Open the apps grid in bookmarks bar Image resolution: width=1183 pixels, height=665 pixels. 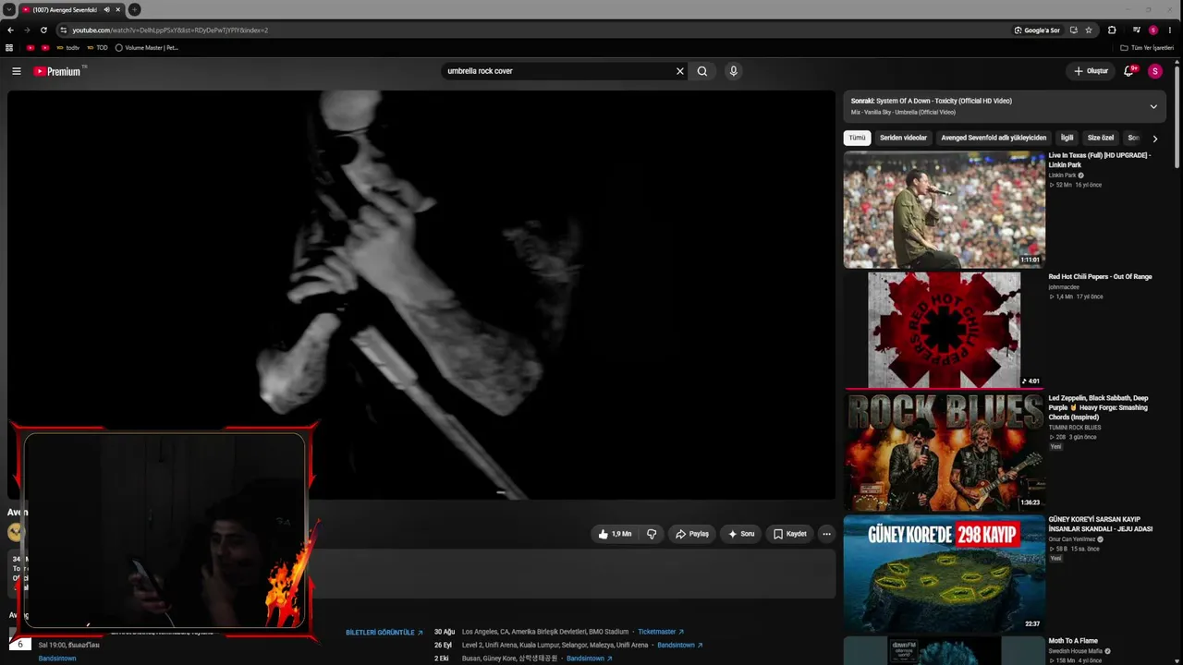(x=9, y=47)
